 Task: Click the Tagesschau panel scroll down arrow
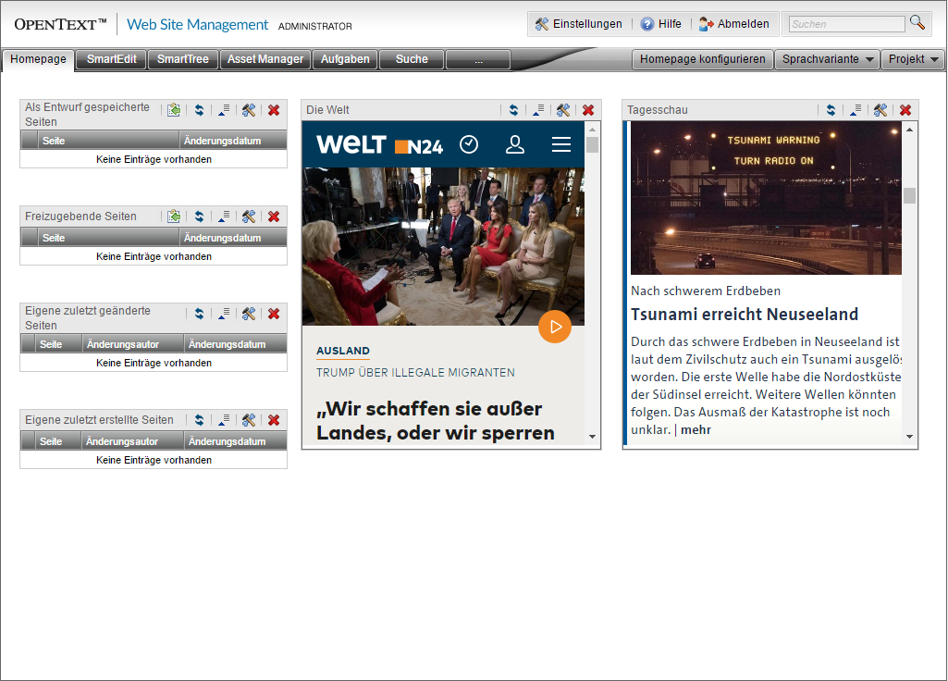click(910, 437)
